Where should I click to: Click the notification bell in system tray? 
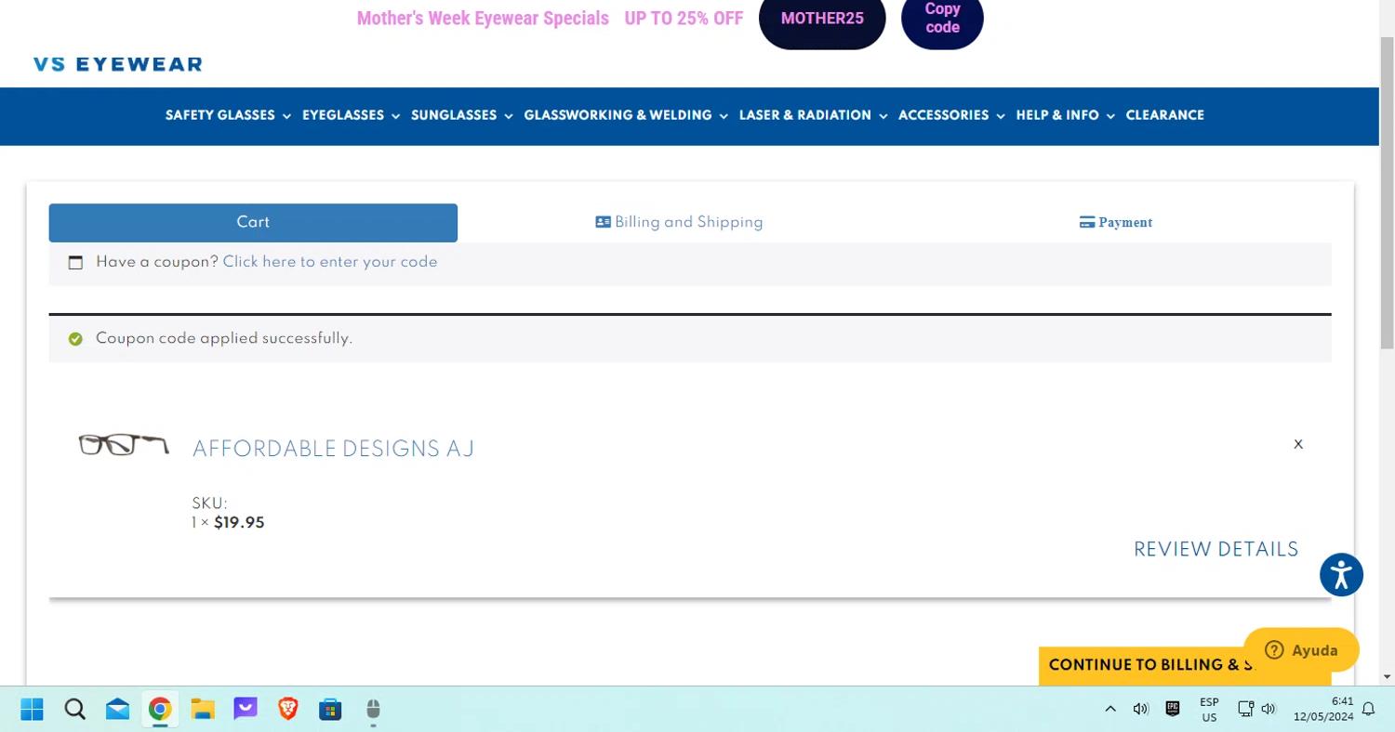pos(1368,710)
